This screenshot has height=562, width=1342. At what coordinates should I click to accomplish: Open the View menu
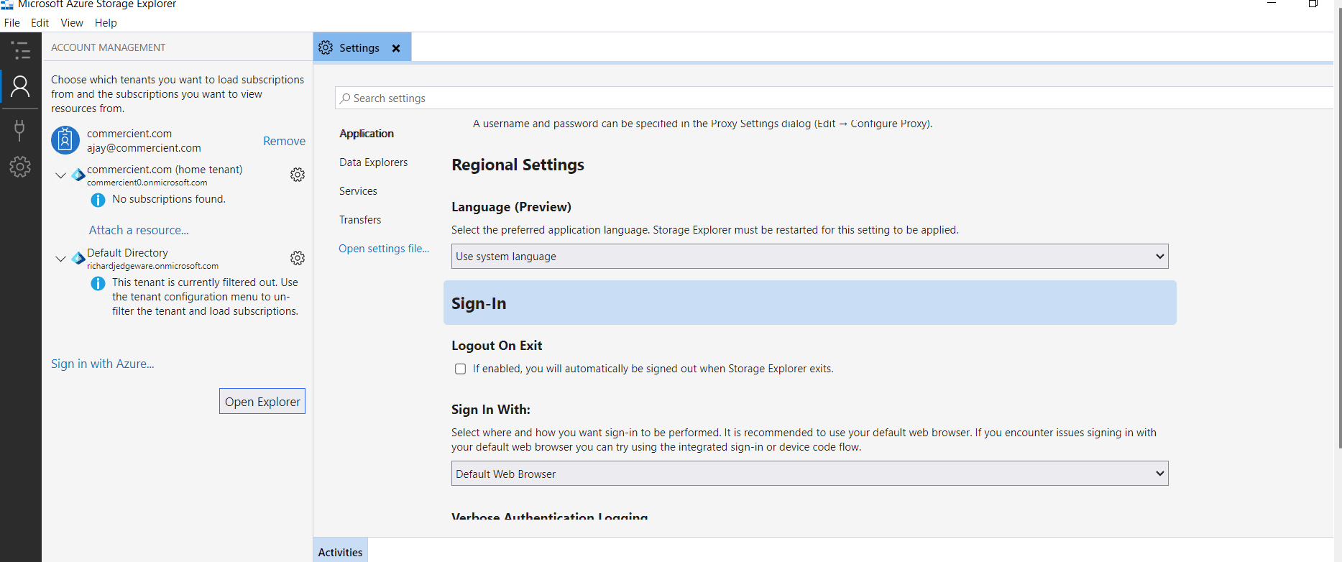click(x=72, y=23)
